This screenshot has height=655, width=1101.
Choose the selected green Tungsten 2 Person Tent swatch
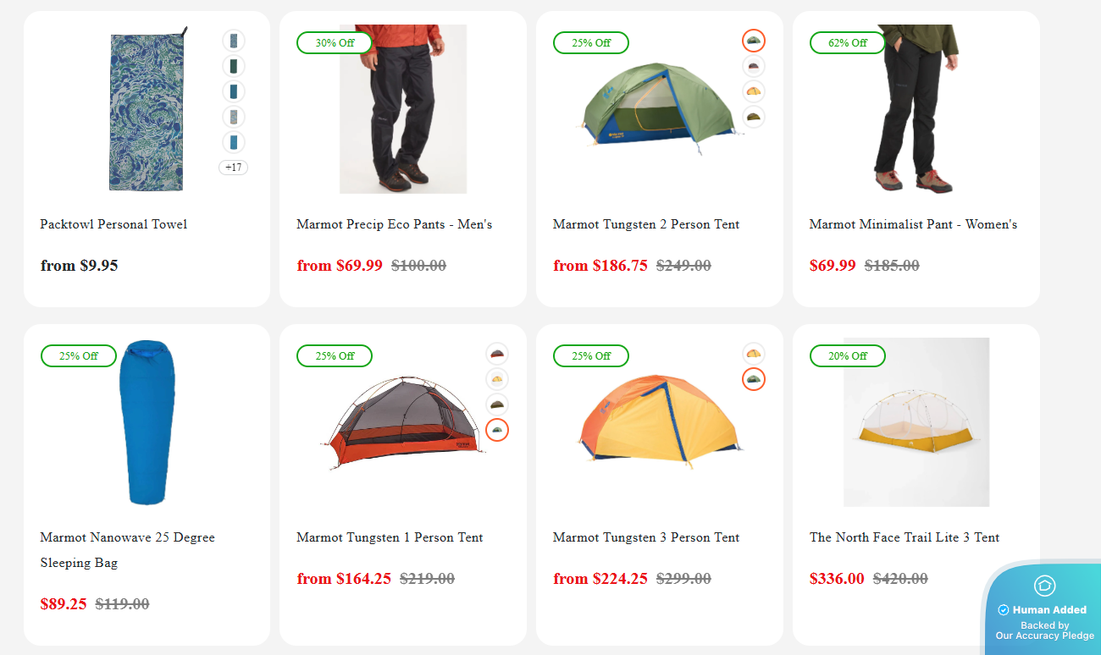click(x=754, y=41)
